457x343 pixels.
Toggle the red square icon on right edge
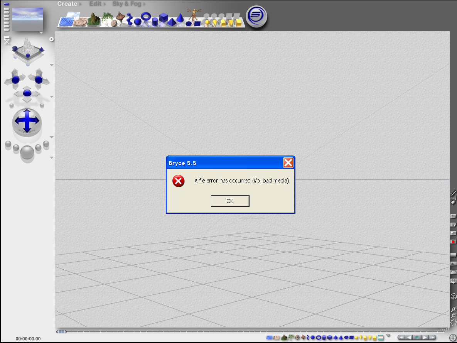[453, 242]
